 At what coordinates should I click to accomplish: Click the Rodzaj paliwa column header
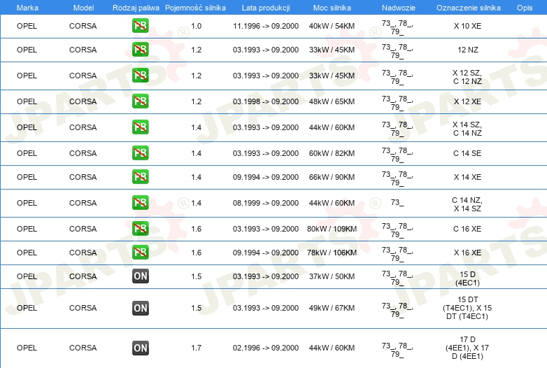click(136, 8)
